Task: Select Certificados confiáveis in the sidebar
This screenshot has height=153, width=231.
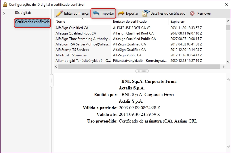Action: coord(32,22)
